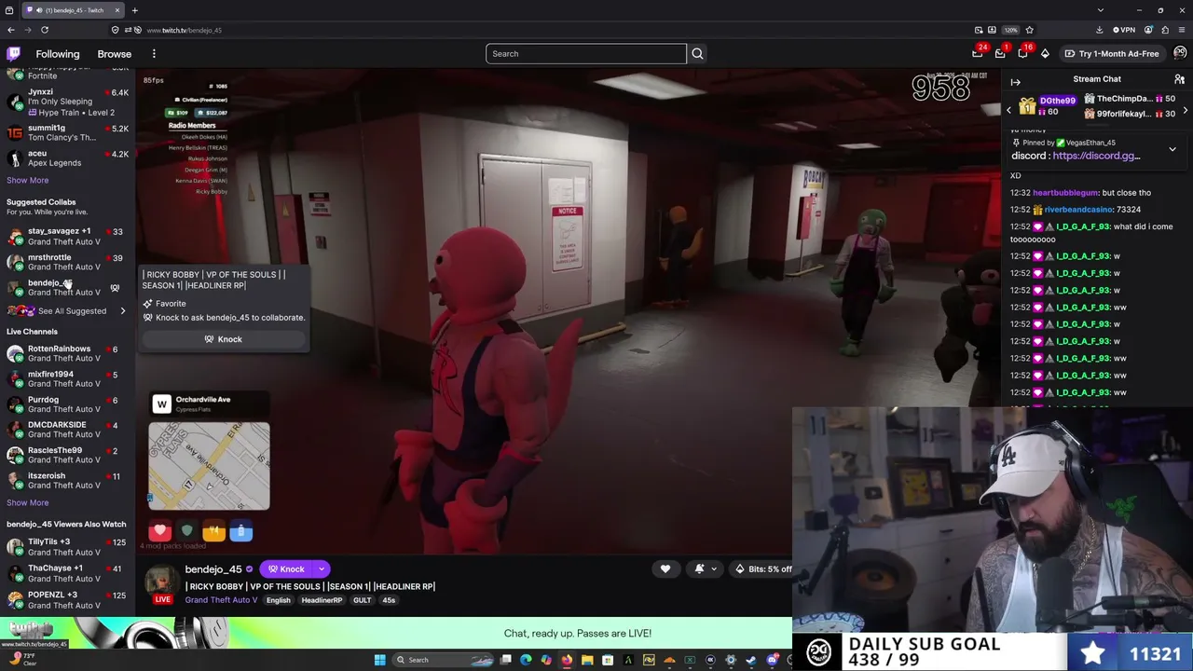This screenshot has height=671, width=1193.
Task: Open the Following tab
Action: click(58, 54)
